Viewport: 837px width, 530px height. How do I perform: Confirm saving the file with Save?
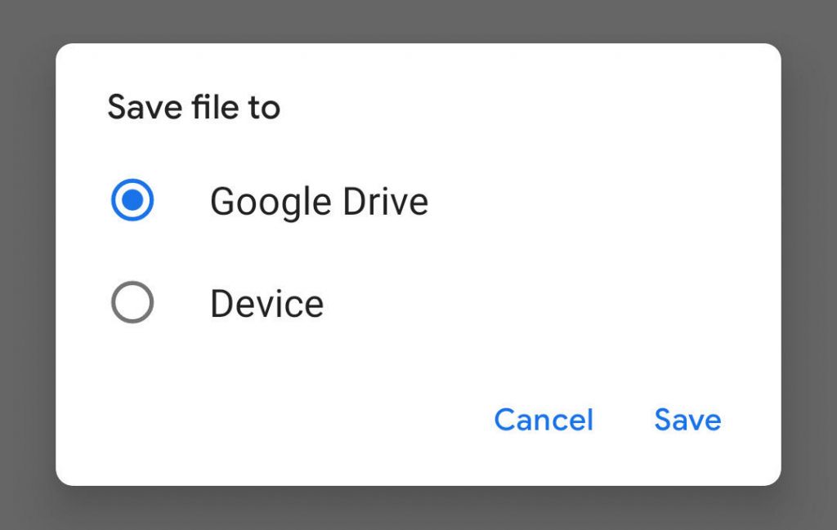pyautogui.click(x=687, y=420)
